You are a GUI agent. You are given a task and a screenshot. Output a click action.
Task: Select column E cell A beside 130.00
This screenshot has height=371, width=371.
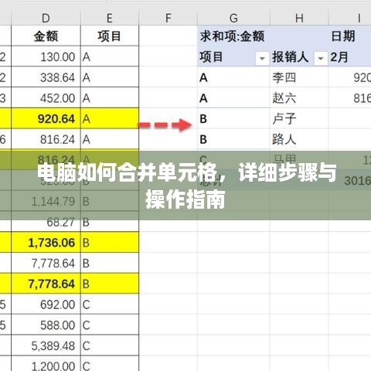pos(110,56)
